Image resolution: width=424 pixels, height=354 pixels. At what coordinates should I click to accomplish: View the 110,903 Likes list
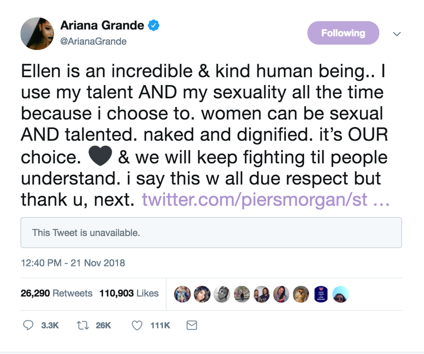point(129,293)
